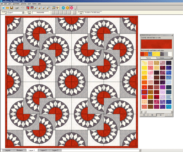This screenshot has width=183, height=152.
Task: Click the center sunflower block of the quilt
Action: (72, 81)
